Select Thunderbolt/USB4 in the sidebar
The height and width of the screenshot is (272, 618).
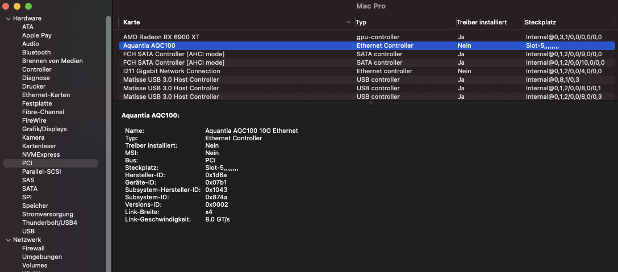point(49,223)
